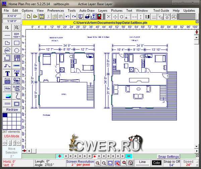Click the Hide tool icon
Image resolution: width=201 pixels, height=169 pixels.
point(7,88)
